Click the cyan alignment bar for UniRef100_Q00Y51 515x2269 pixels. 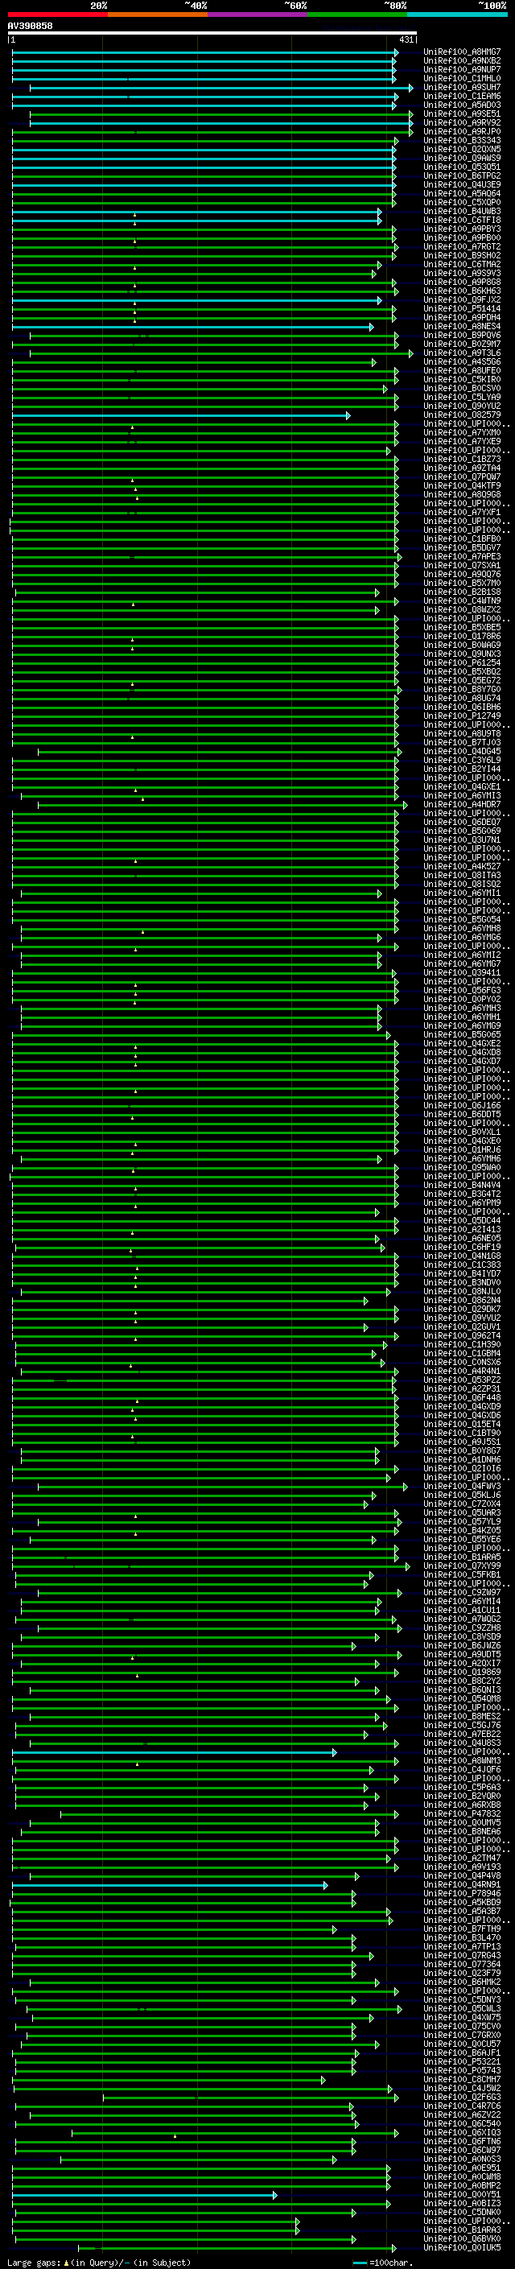[x=144, y=2195]
